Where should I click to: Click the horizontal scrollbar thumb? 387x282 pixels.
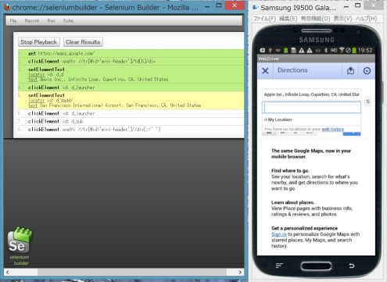[x=132, y=272]
